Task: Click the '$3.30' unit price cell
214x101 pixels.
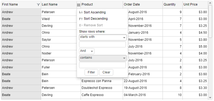Action: click(x=195, y=88)
